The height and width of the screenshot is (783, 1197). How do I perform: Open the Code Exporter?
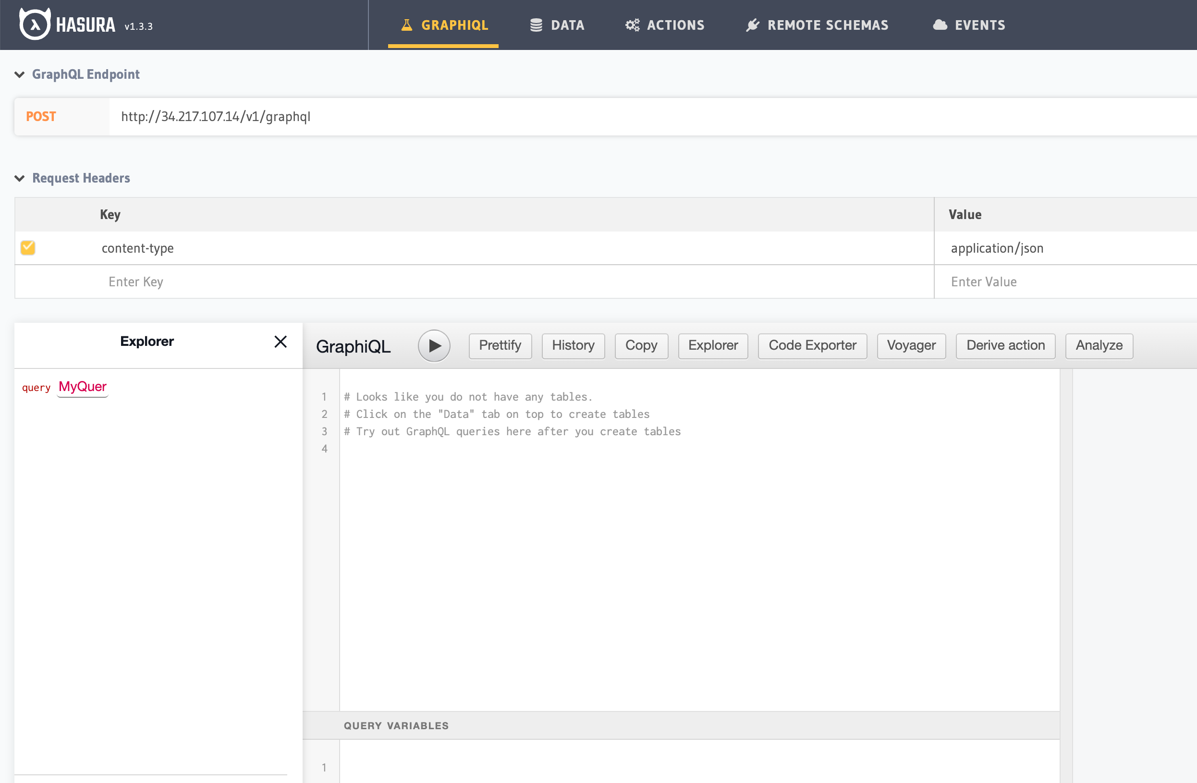click(x=812, y=345)
